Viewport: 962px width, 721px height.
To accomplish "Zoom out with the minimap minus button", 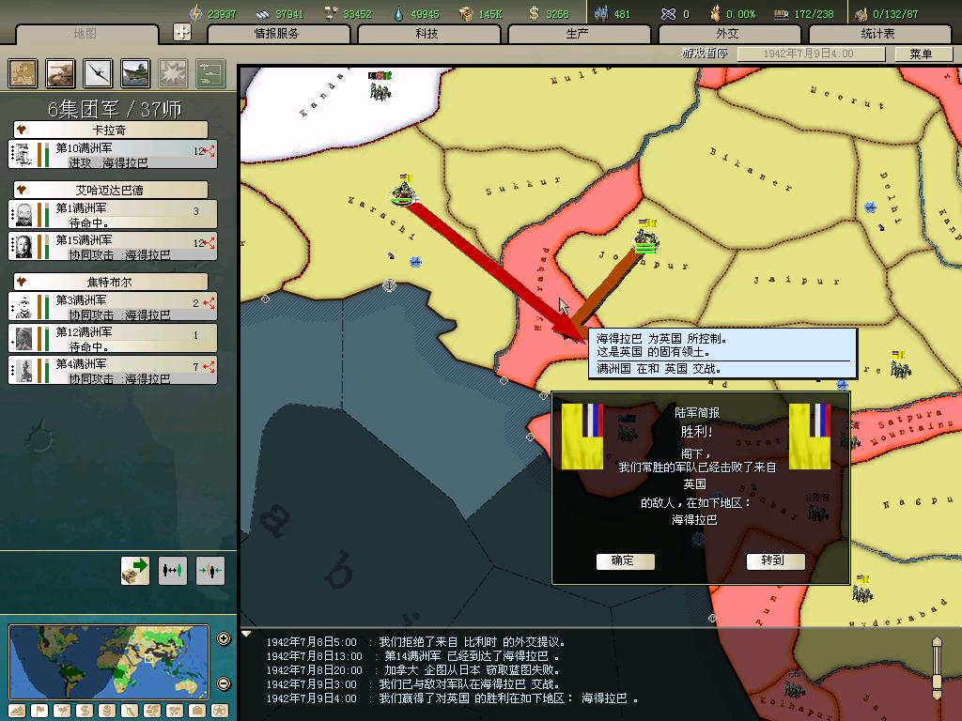I will point(224,683).
